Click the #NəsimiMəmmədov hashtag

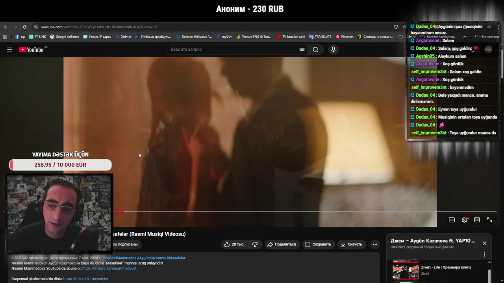[x=119, y=258]
